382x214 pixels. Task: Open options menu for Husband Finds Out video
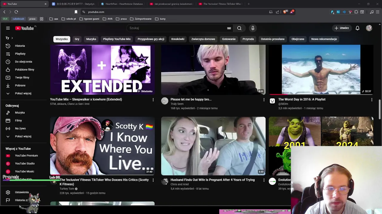pos(264,180)
